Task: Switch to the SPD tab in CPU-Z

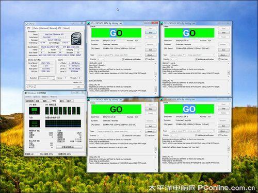Action: tap(59, 28)
